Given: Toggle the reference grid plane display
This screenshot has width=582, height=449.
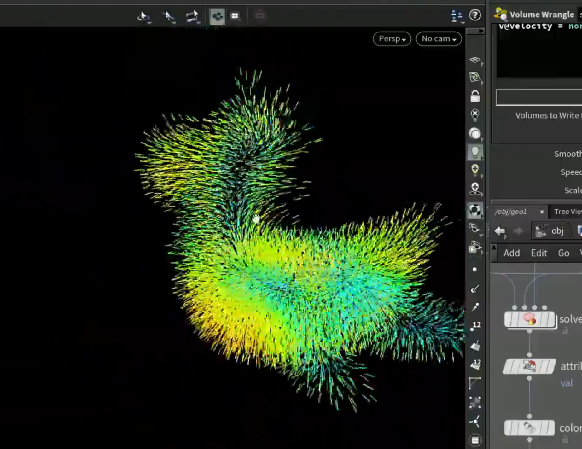Looking at the screenshot, I should click(x=475, y=60).
